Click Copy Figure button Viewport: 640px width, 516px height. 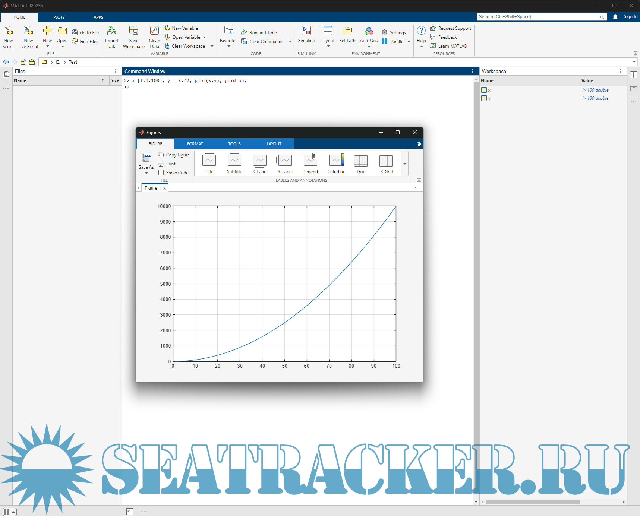174,155
